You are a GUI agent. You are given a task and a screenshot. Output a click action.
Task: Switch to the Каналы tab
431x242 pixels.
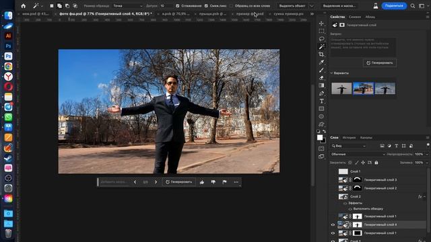click(366, 138)
